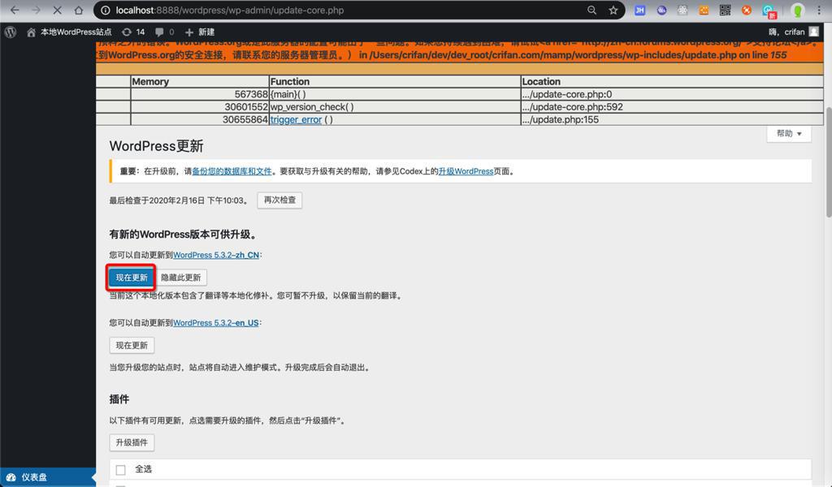
Task: Click the 567368 memory value
Action: pyautogui.click(x=251, y=94)
